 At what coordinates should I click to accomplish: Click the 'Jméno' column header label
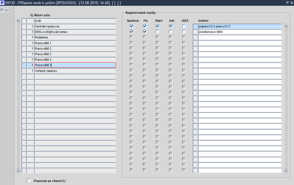click(203, 21)
